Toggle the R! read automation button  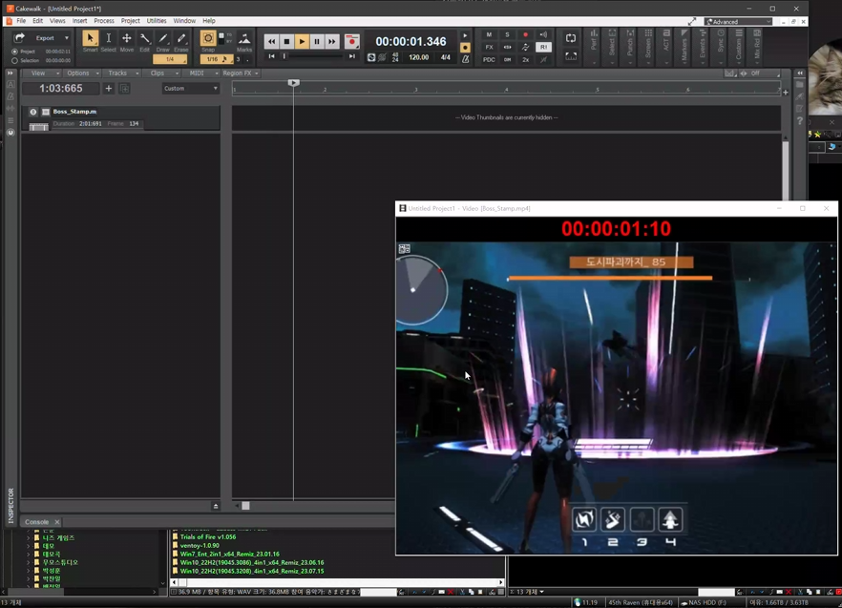[543, 48]
